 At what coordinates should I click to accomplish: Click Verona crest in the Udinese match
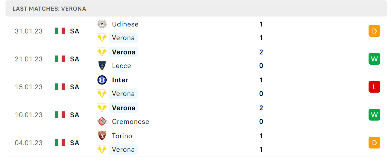tap(102, 38)
